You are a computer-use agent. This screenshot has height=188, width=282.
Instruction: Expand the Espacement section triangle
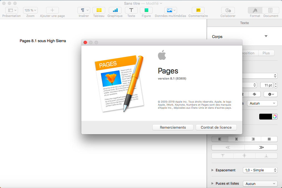click(x=212, y=170)
